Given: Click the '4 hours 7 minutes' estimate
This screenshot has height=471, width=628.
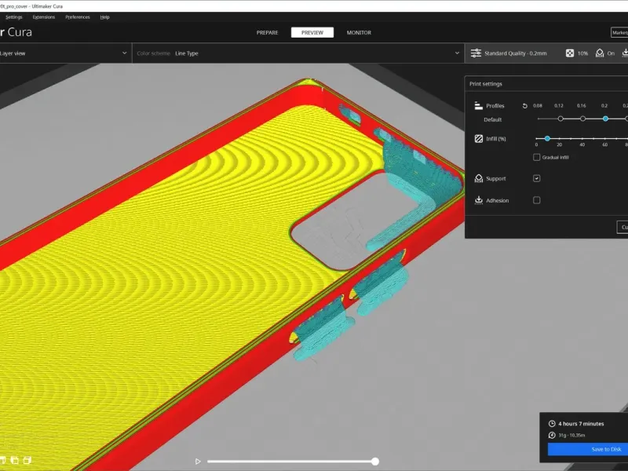Looking at the screenshot, I should (581, 423).
